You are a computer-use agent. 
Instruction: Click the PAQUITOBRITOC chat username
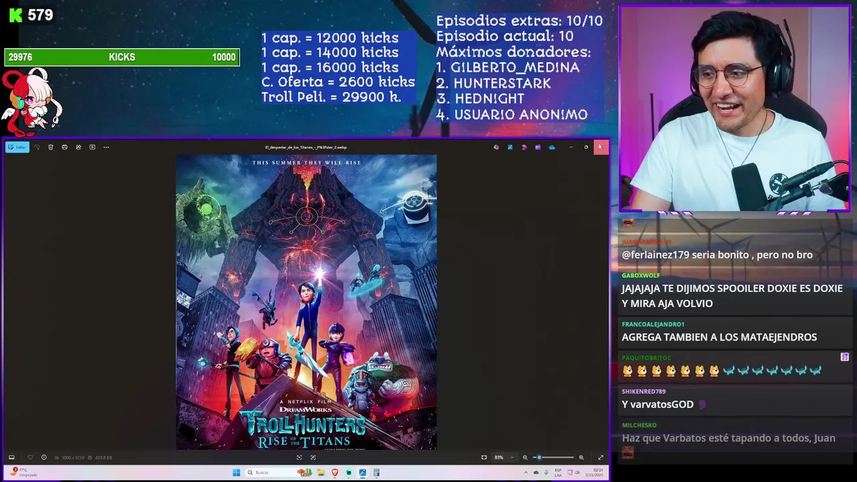(x=646, y=358)
